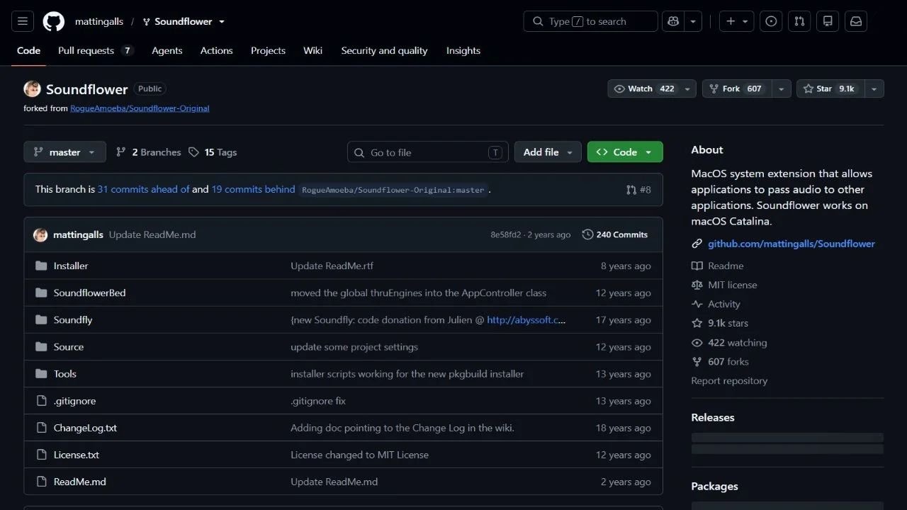The height and width of the screenshot is (510, 907).
Task: Open the Report repository link
Action: point(729,381)
